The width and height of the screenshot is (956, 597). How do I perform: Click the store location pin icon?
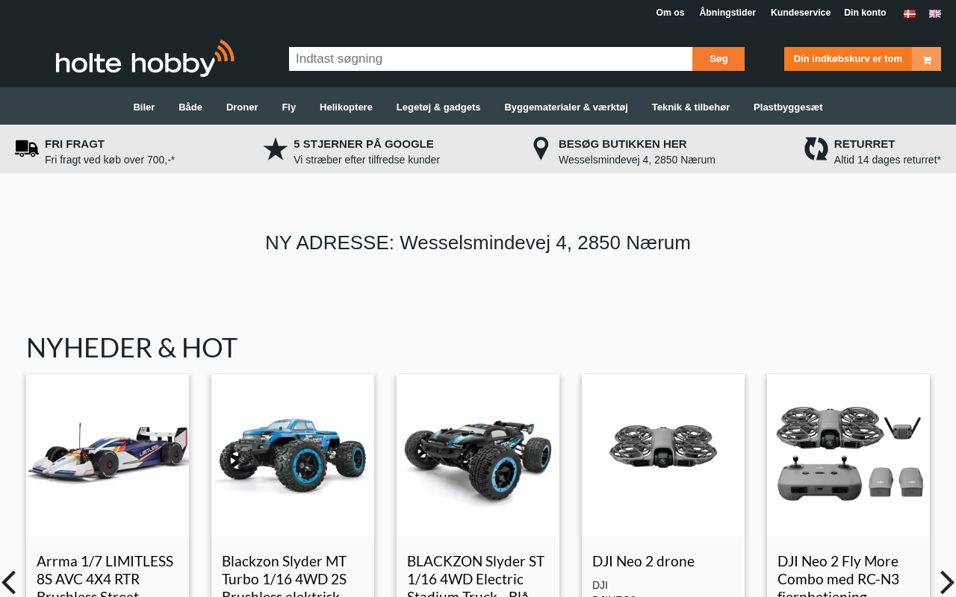[541, 149]
